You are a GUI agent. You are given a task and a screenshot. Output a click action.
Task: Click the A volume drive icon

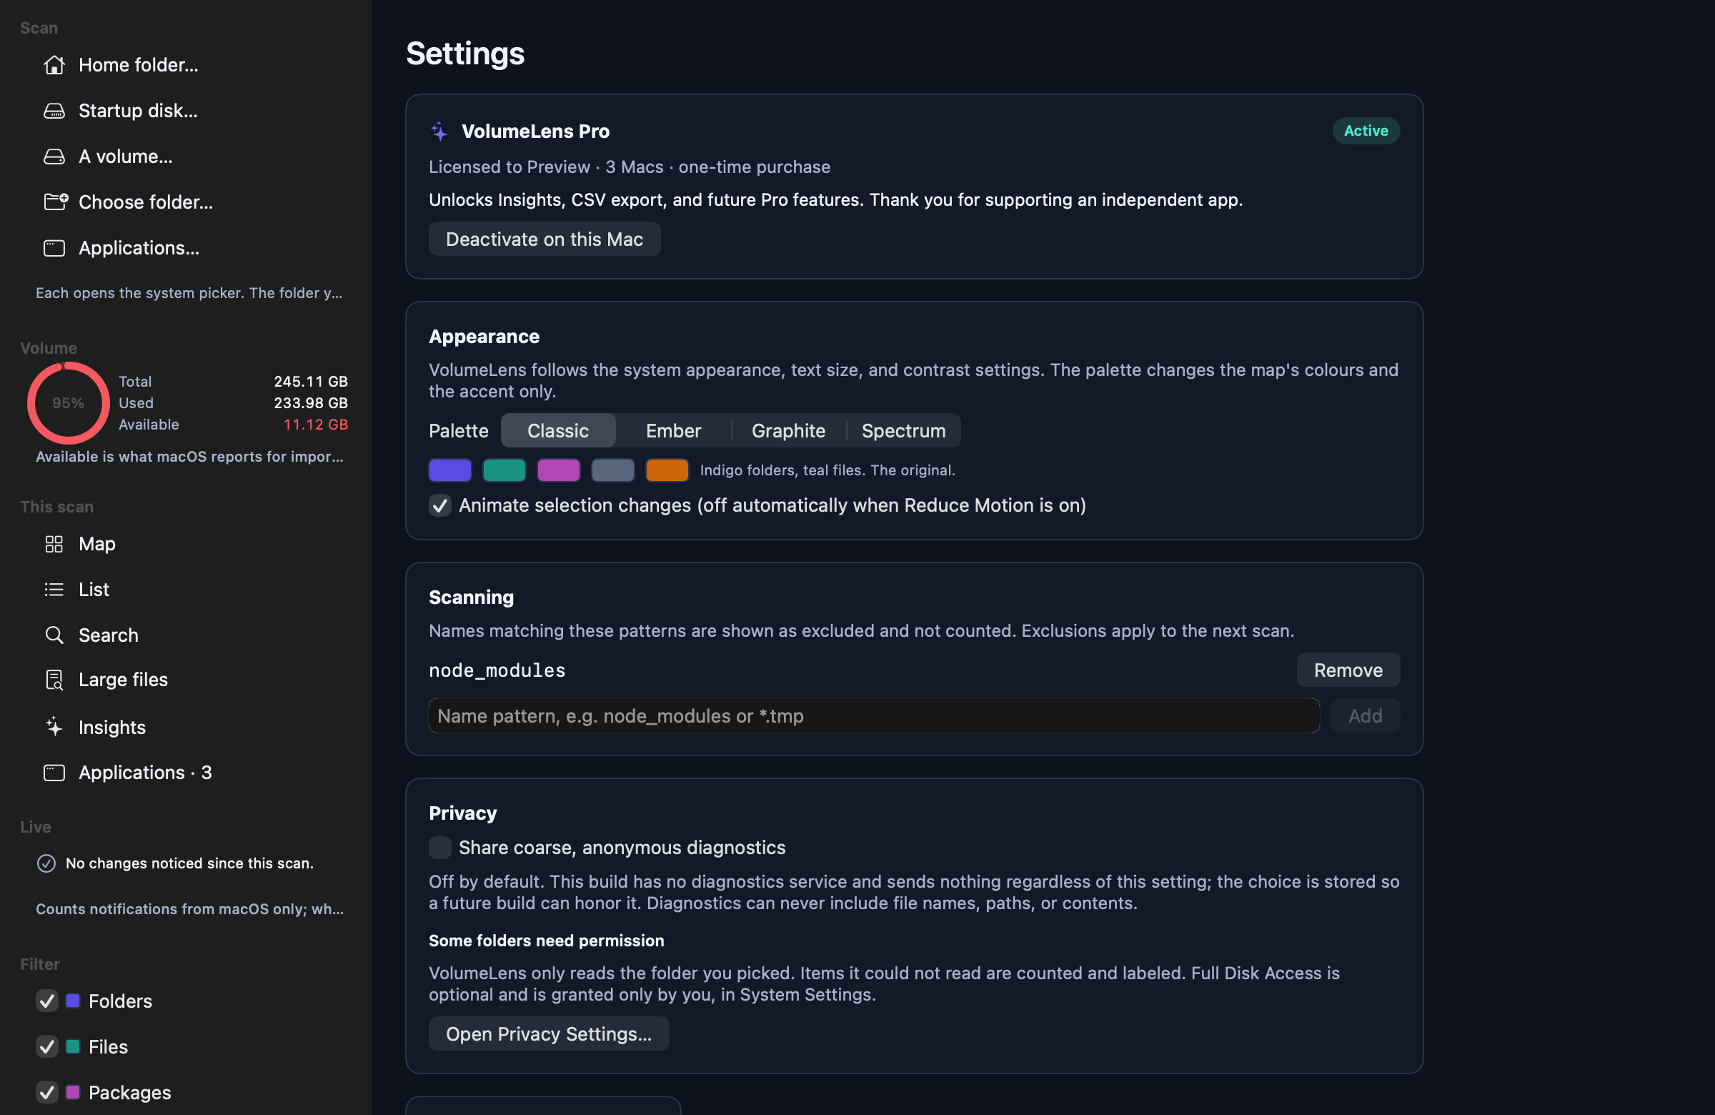coord(54,157)
